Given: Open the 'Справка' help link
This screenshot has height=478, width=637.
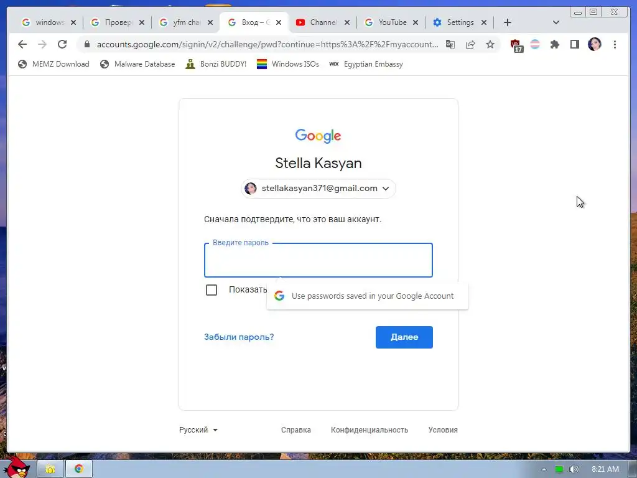Looking at the screenshot, I should [x=295, y=429].
